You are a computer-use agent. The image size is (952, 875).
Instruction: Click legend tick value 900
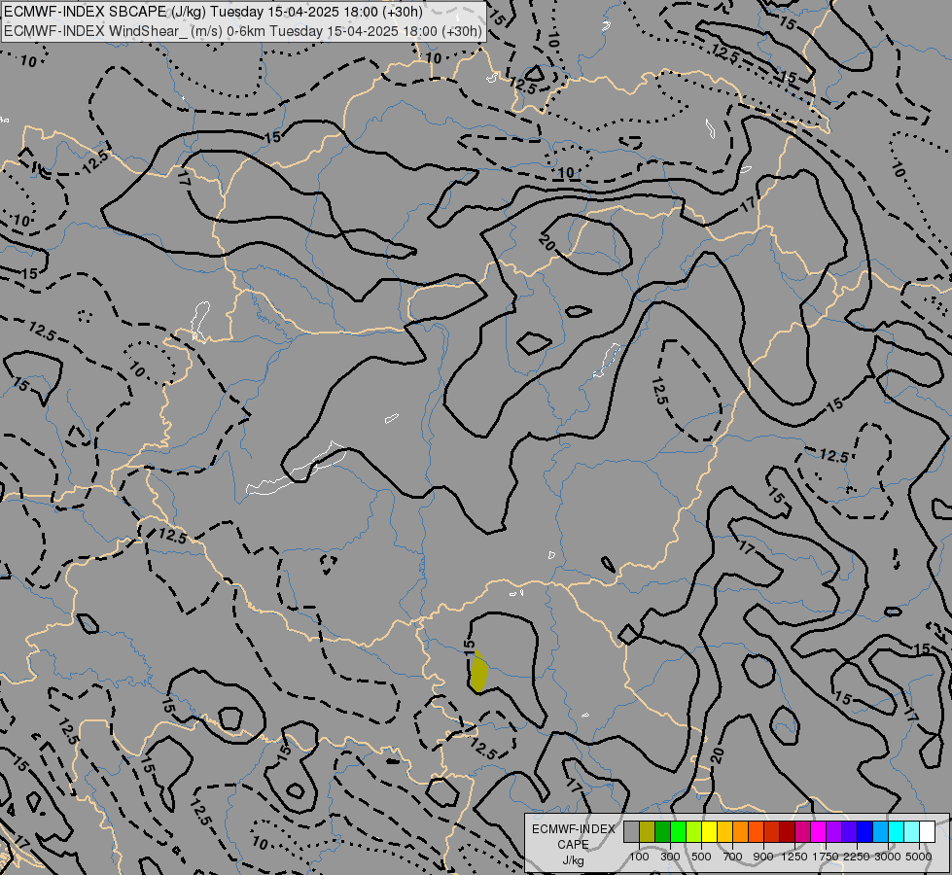point(763,857)
